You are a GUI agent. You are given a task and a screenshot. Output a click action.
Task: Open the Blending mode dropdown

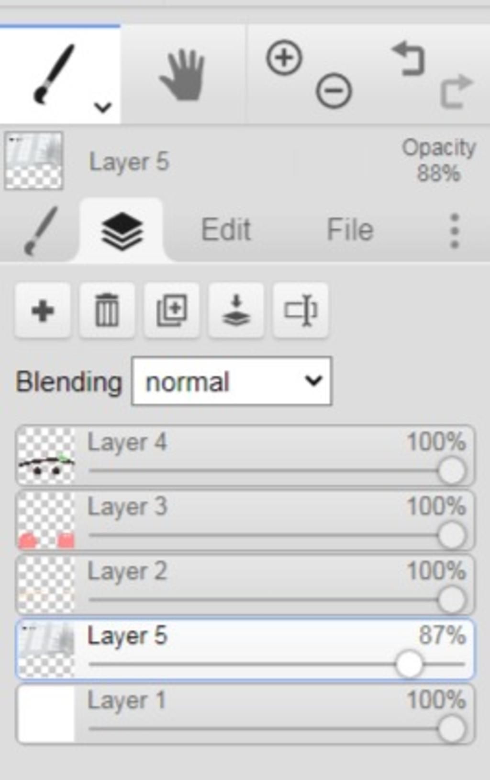pos(231,381)
